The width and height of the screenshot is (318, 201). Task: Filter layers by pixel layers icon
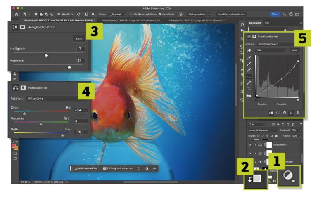pos(273,124)
